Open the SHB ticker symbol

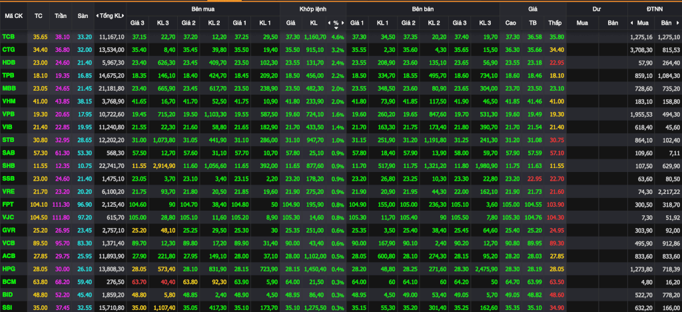tap(8, 165)
